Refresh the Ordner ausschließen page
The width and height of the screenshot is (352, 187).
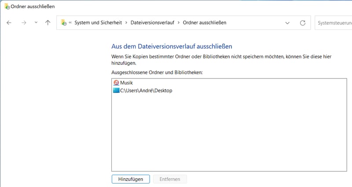303,23
